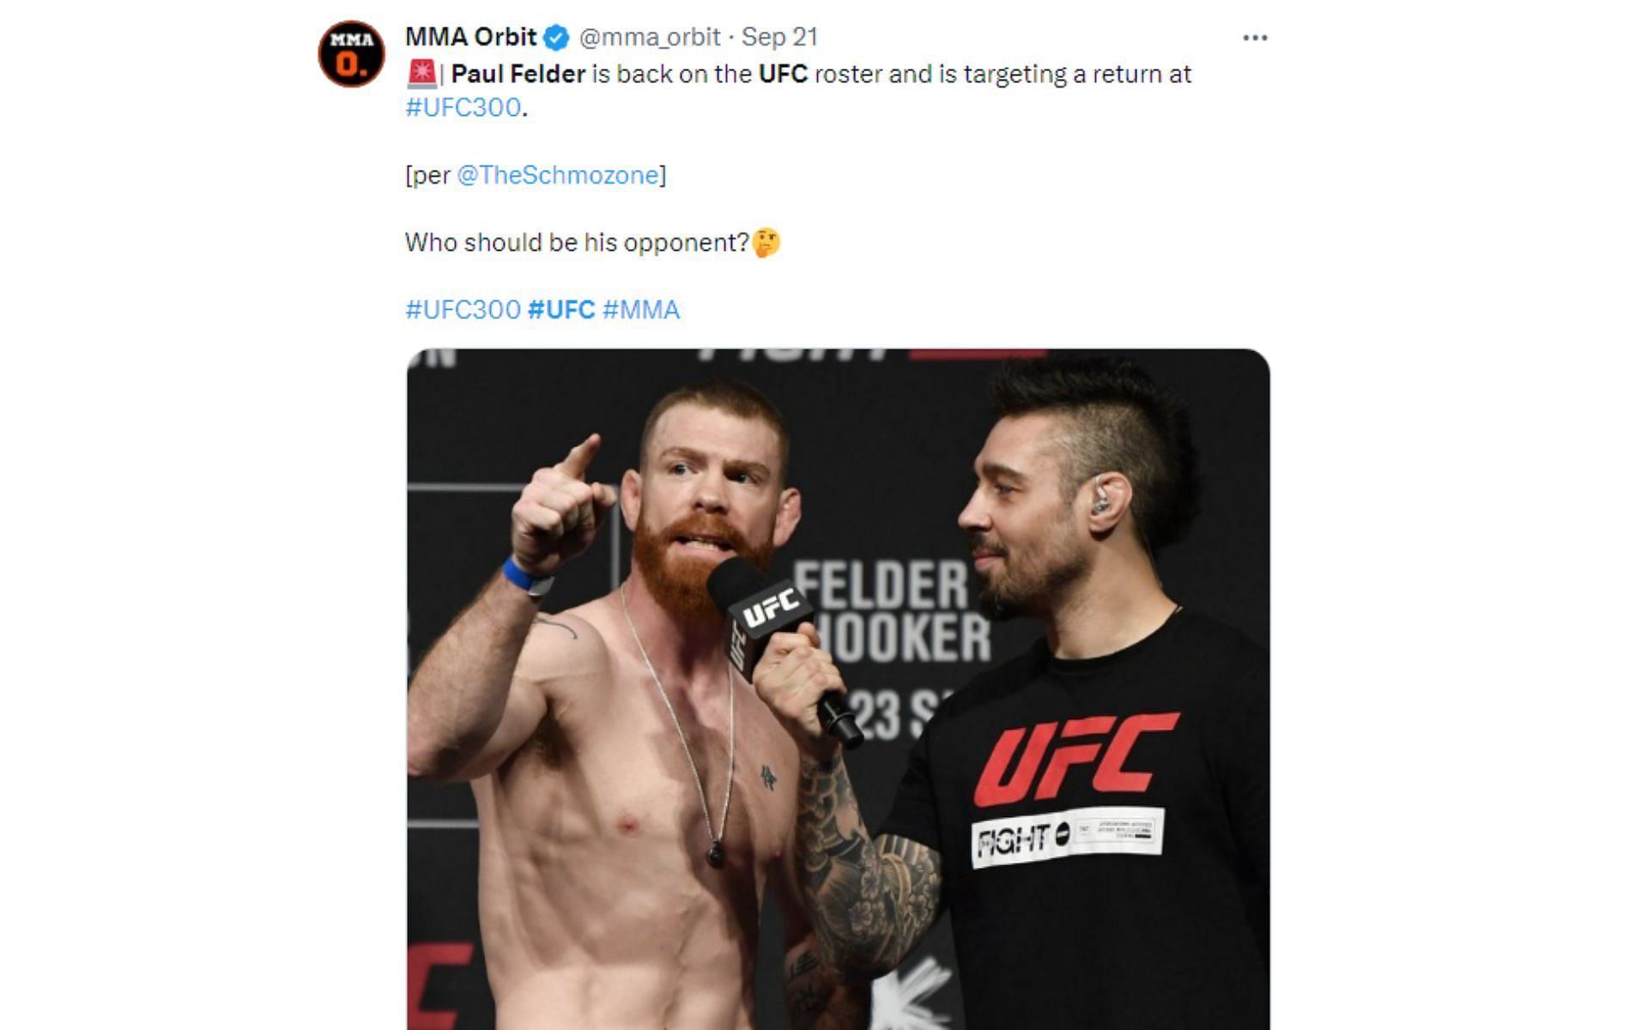
Task: Click the Sep 21 tweet timestamp
Action: pyautogui.click(x=779, y=37)
